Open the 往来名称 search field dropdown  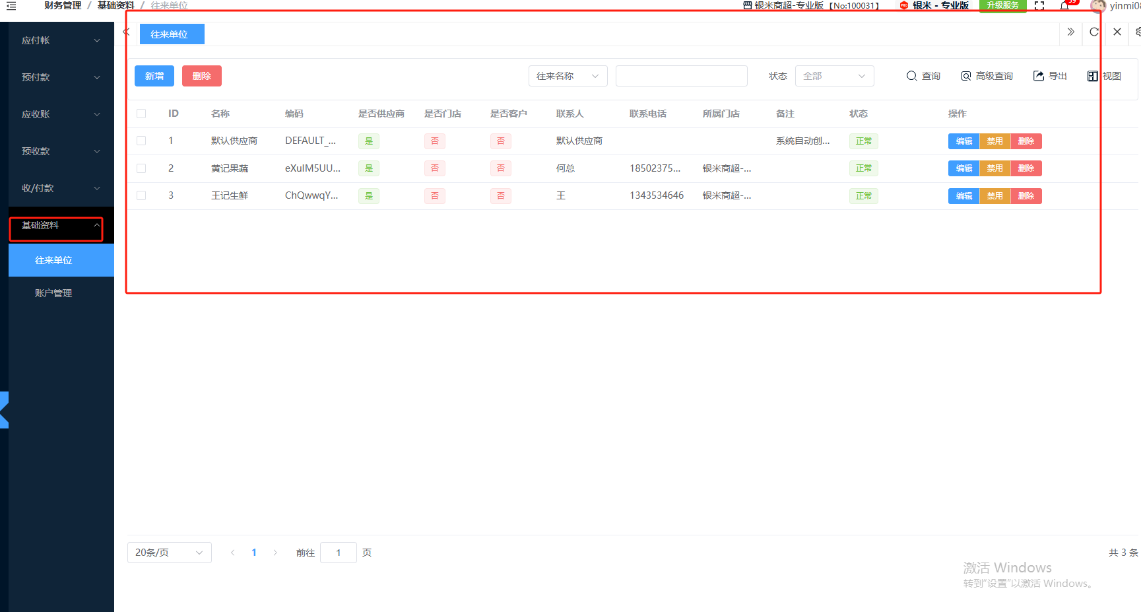tap(568, 76)
